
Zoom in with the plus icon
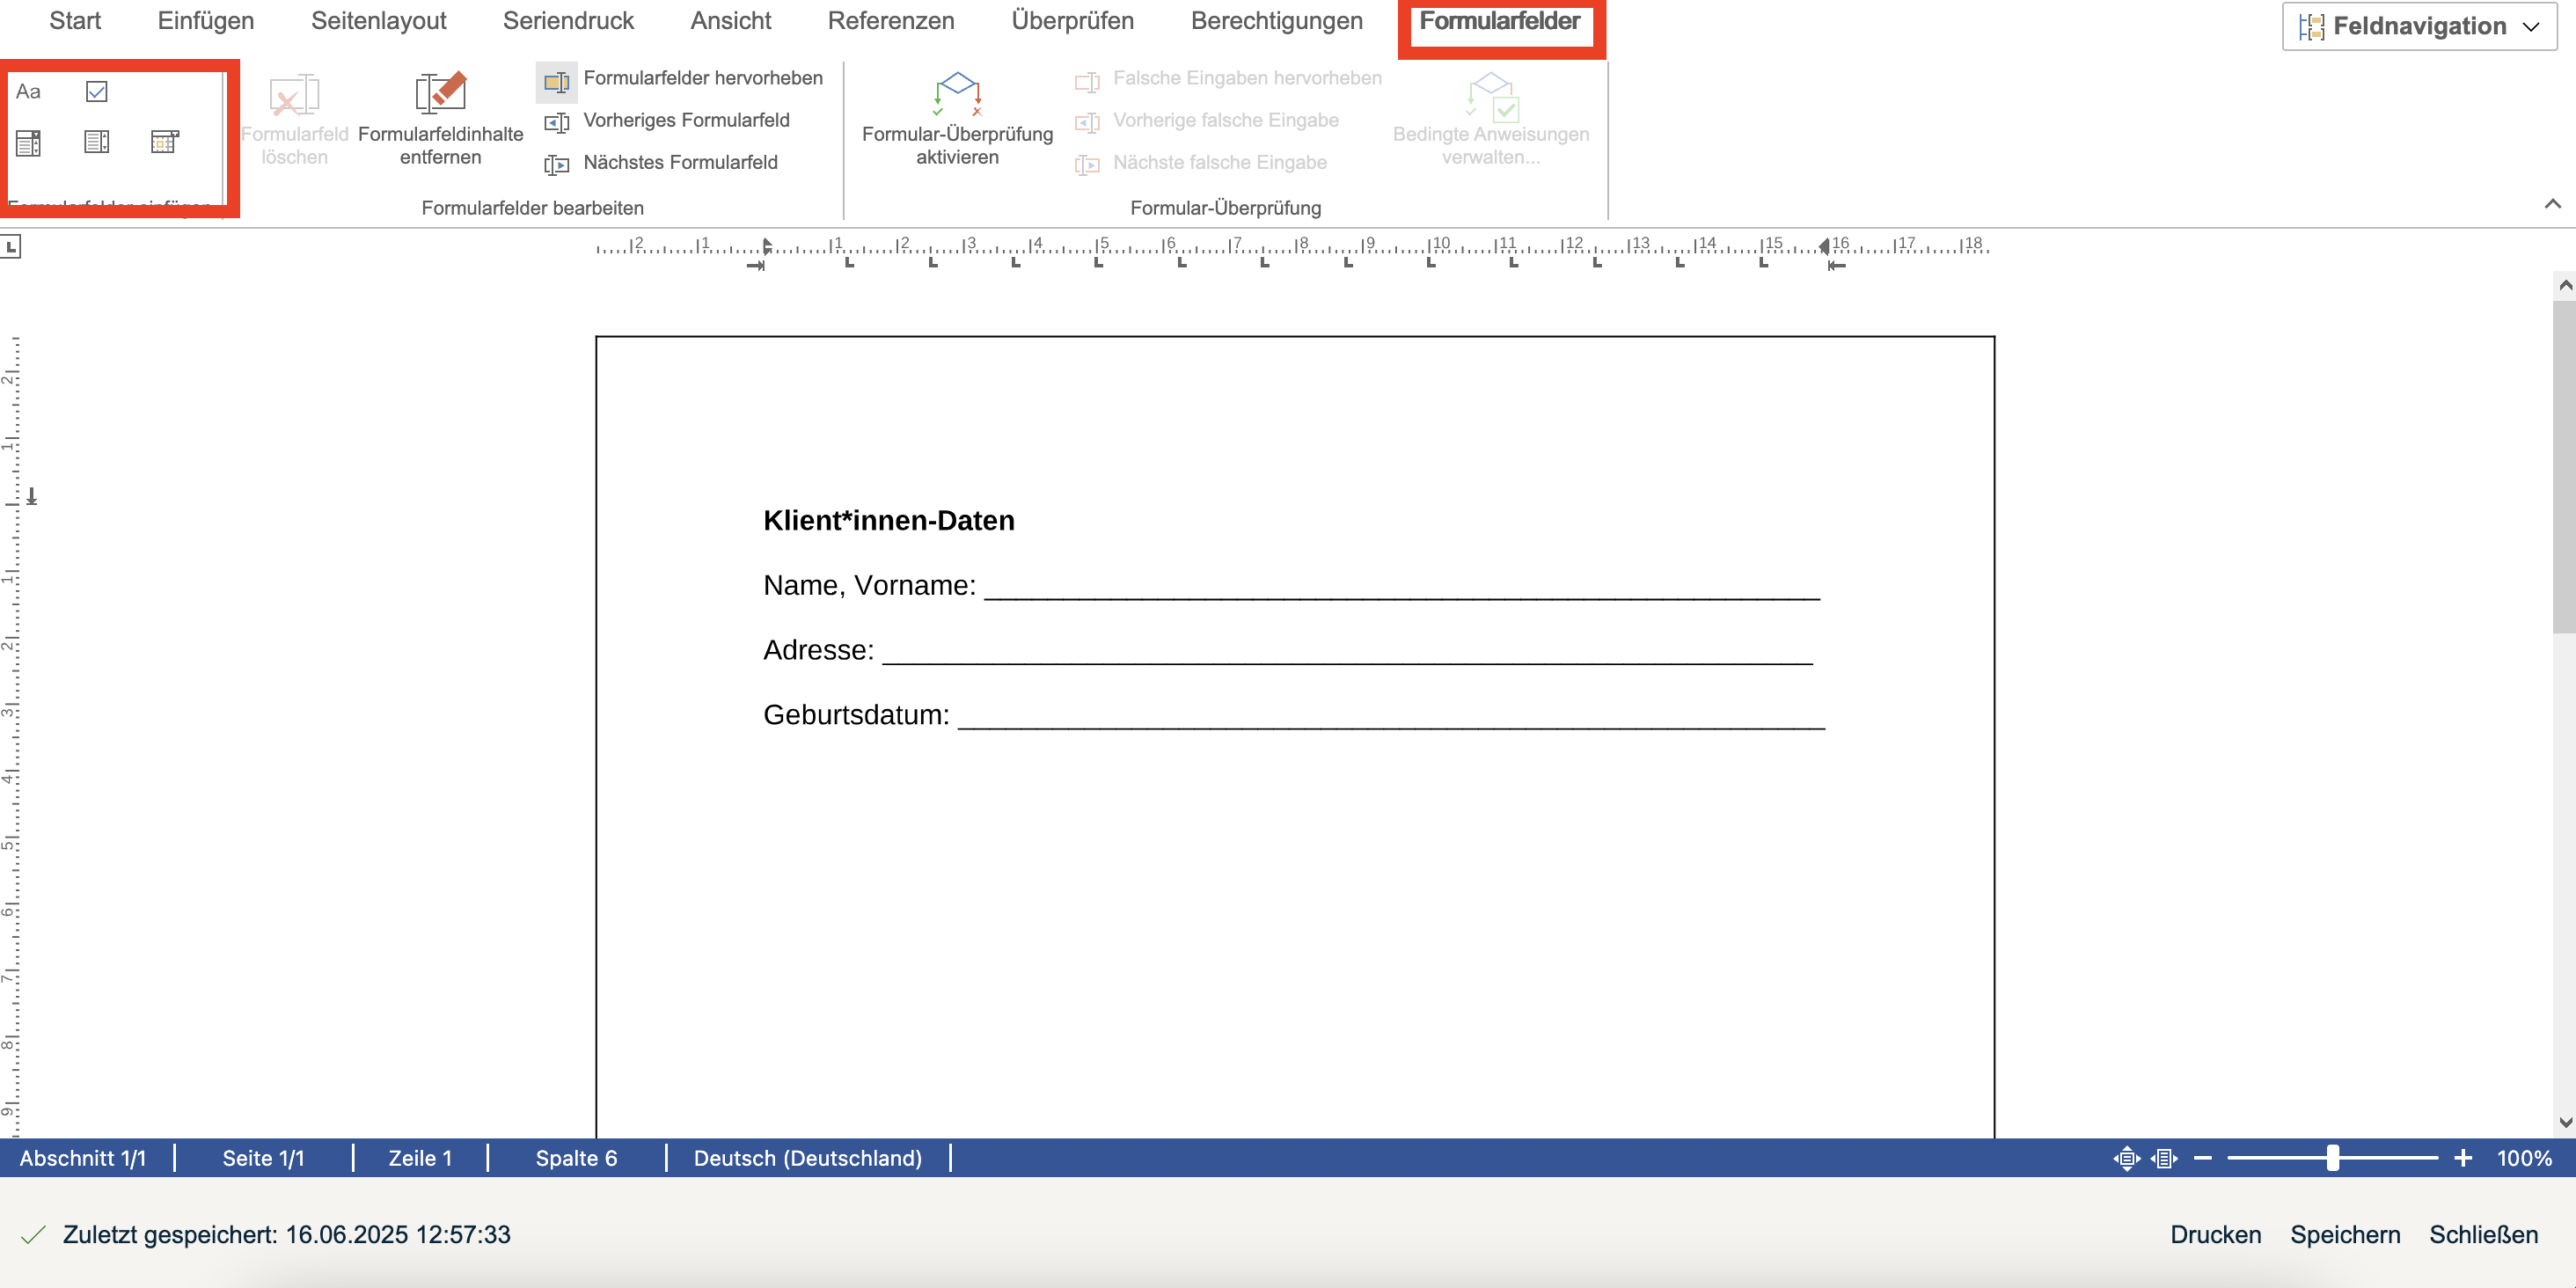[x=2463, y=1158]
